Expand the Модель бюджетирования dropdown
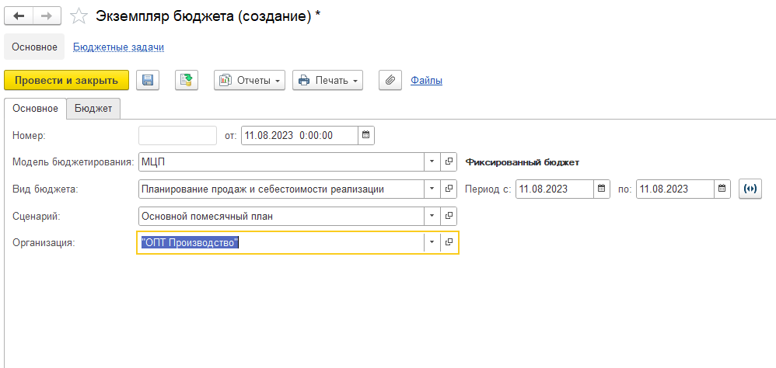The image size is (776, 368). 432,162
